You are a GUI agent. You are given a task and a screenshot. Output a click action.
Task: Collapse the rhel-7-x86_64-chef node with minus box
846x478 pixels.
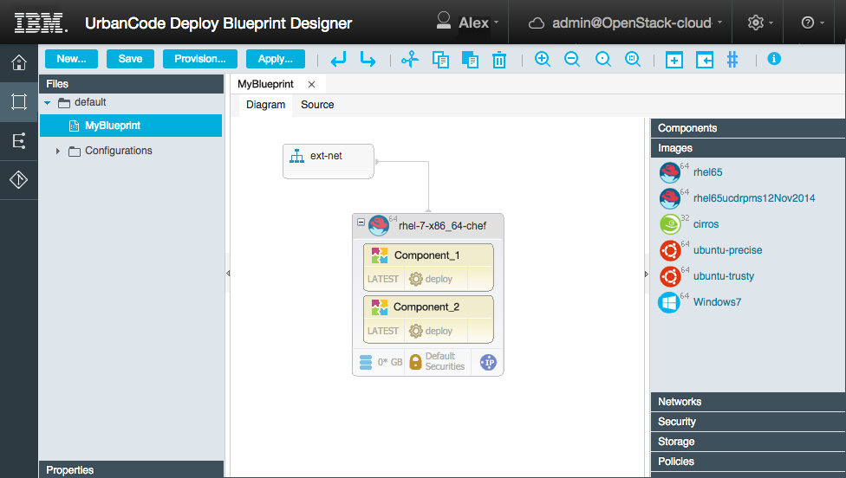point(361,223)
